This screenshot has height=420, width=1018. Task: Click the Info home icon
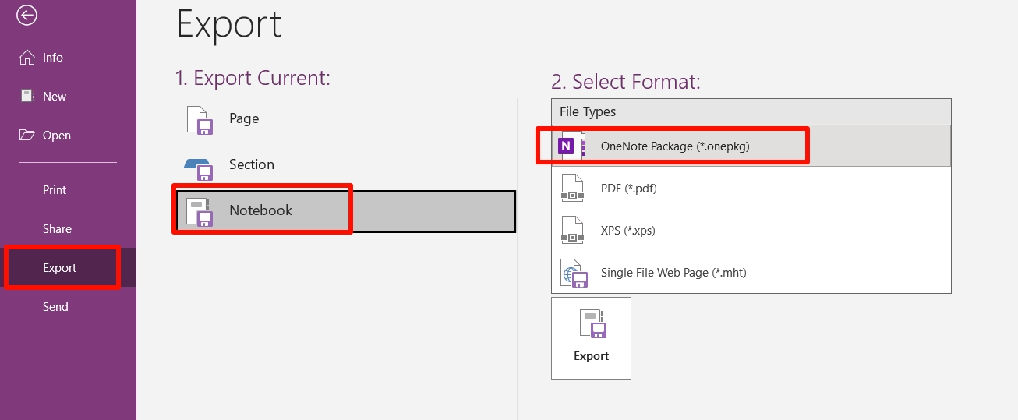coord(27,58)
